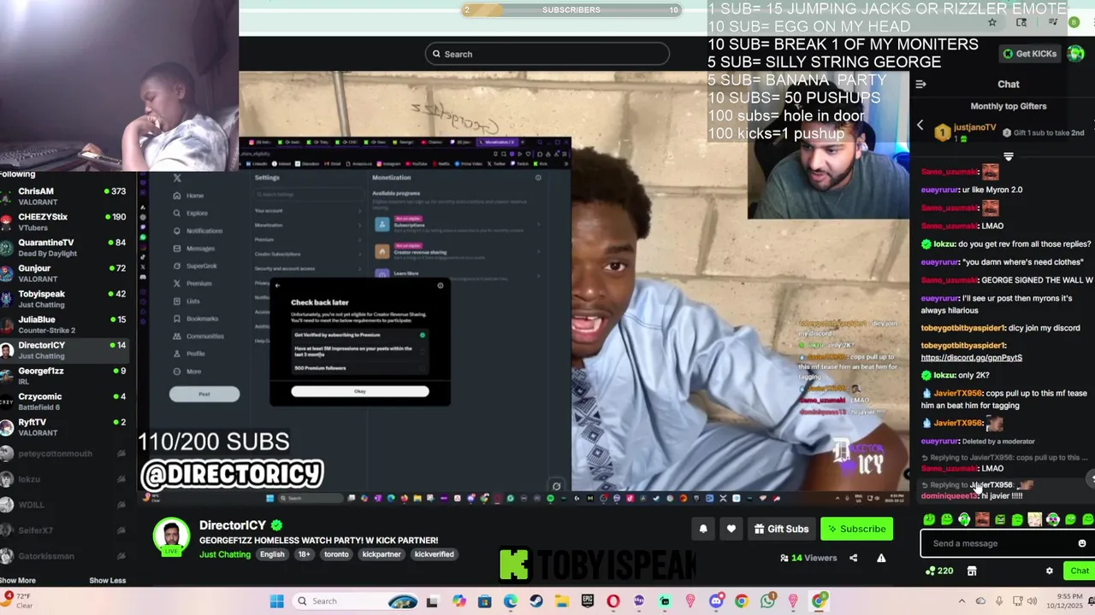Click the green headphones emote

[964, 519]
